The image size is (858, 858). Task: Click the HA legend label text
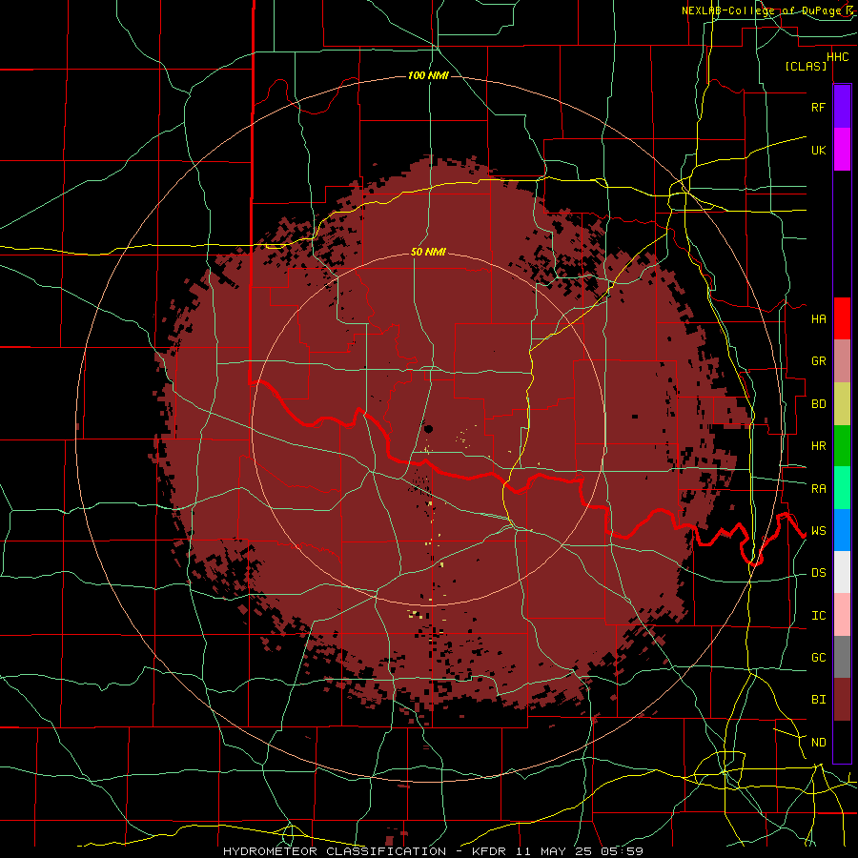point(818,318)
